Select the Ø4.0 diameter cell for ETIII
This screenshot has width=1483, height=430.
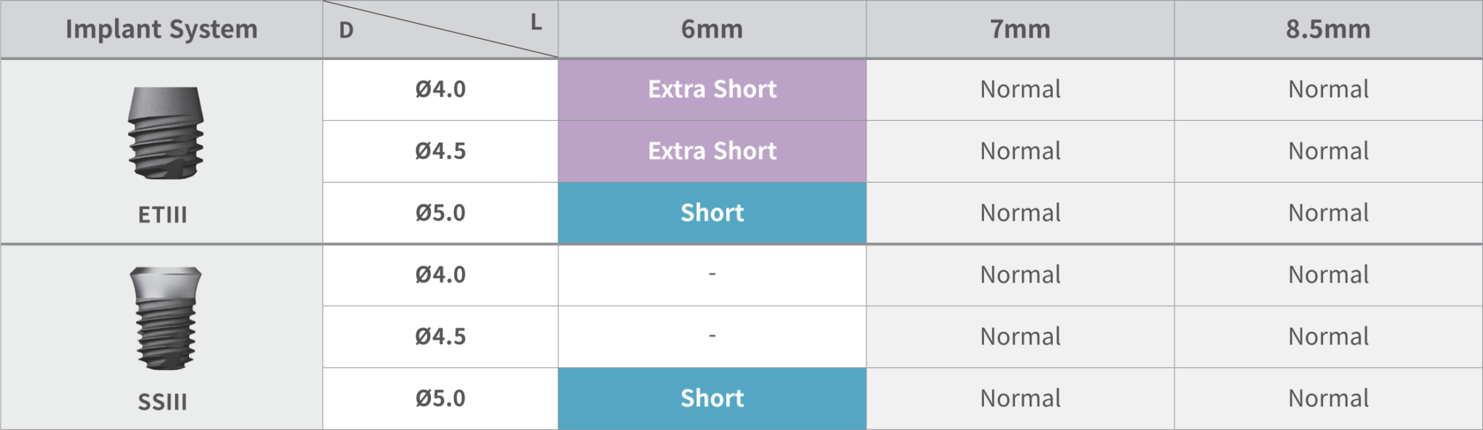click(440, 90)
